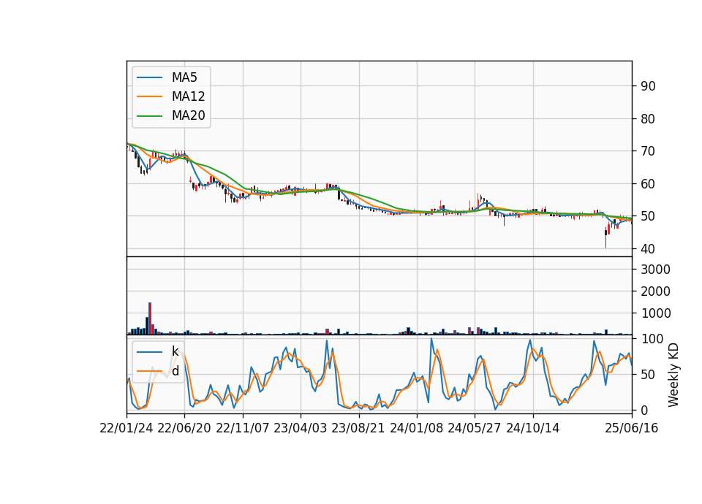Click the d legend entry
702x504 pixels.
click(175, 371)
